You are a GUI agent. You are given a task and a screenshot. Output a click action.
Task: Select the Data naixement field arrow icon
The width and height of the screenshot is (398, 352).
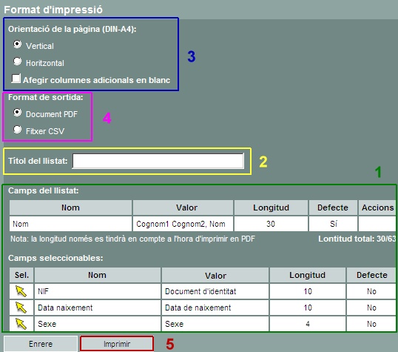21,308
